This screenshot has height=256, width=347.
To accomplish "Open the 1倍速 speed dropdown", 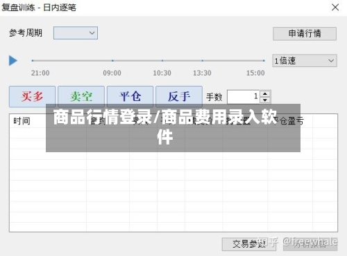I will [305, 61].
